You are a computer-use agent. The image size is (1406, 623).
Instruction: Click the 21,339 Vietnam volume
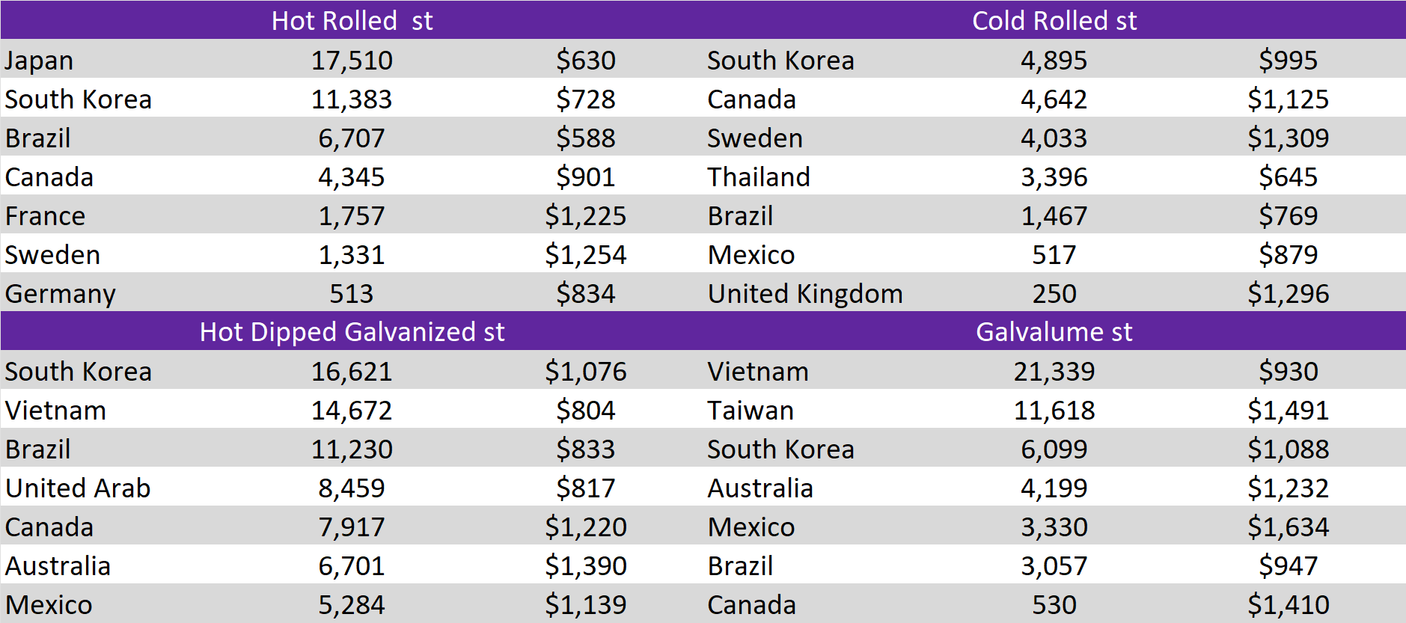pos(1054,372)
